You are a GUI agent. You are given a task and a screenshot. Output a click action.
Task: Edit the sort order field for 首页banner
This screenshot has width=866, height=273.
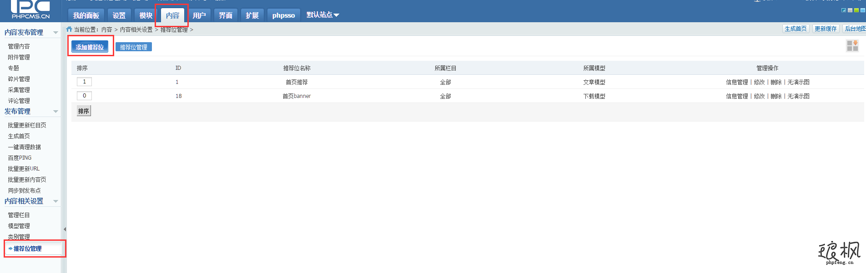tap(84, 96)
